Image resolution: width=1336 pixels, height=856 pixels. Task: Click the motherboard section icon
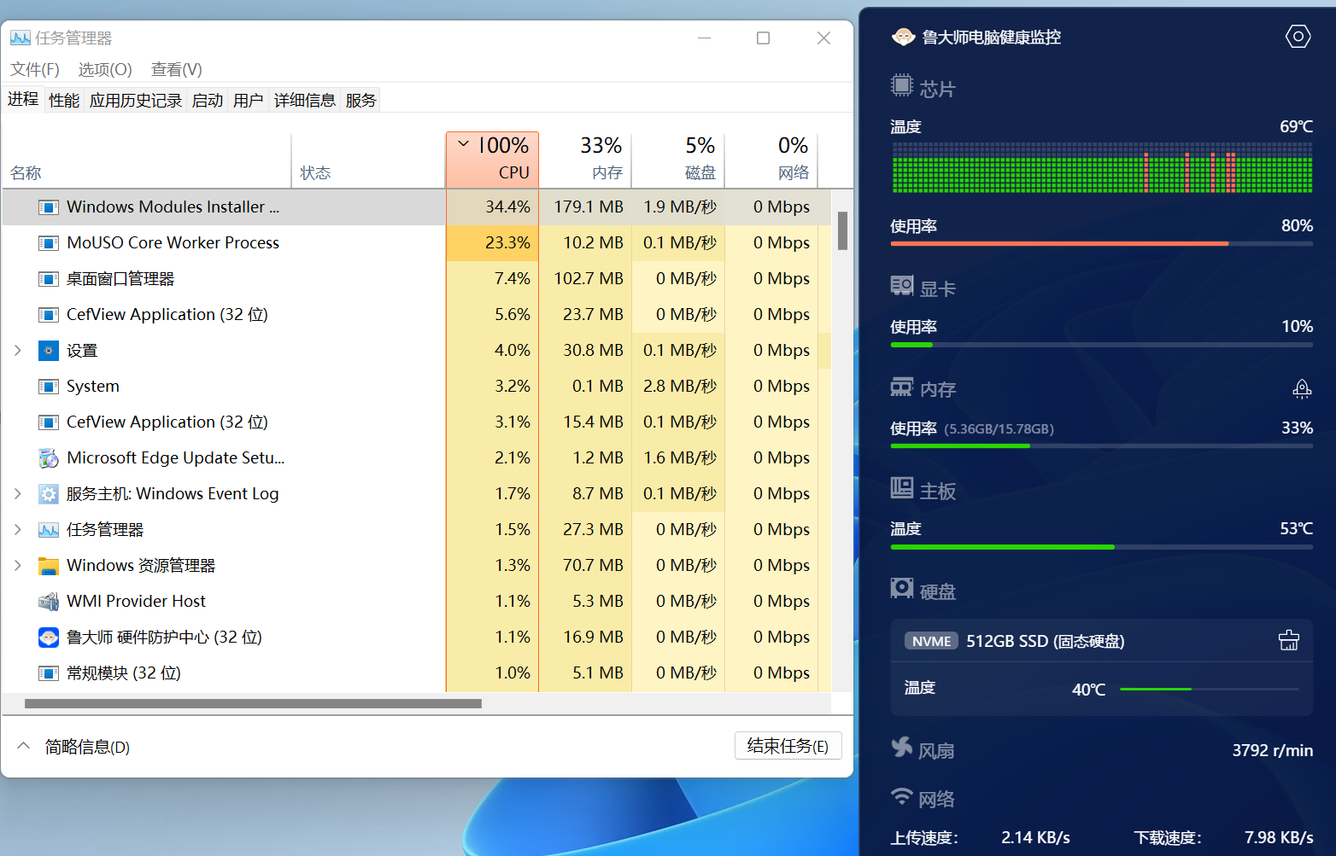pos(901,488)
